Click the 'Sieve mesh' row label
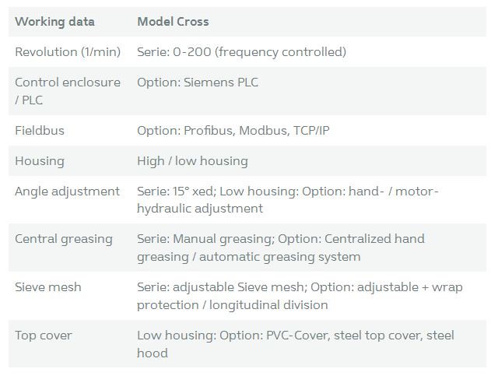The width and height of the screenshot is (491, 376). [x=48, y=287]
